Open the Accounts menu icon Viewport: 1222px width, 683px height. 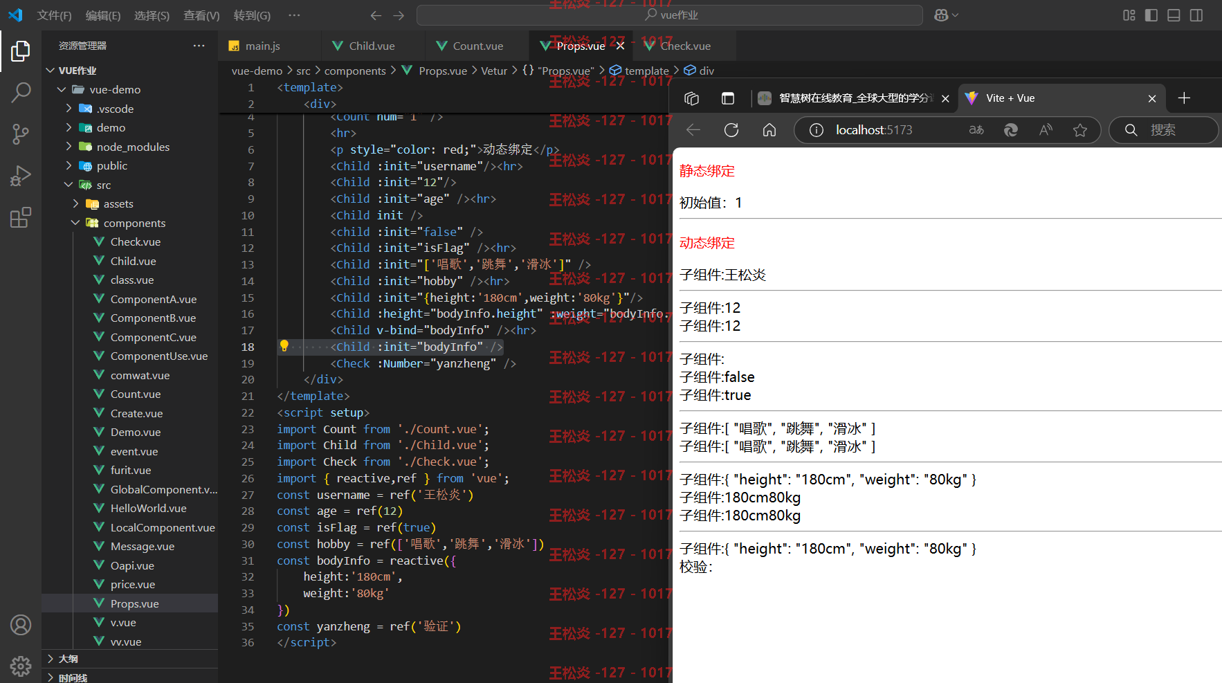coord(21,625)
